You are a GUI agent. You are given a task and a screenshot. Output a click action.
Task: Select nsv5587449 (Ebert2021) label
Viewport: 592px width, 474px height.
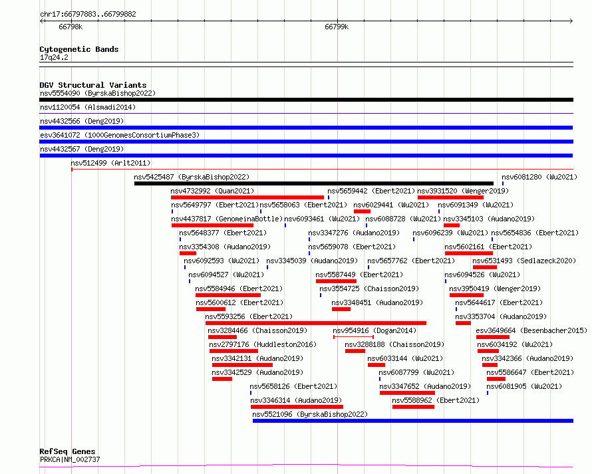(359, 275)
